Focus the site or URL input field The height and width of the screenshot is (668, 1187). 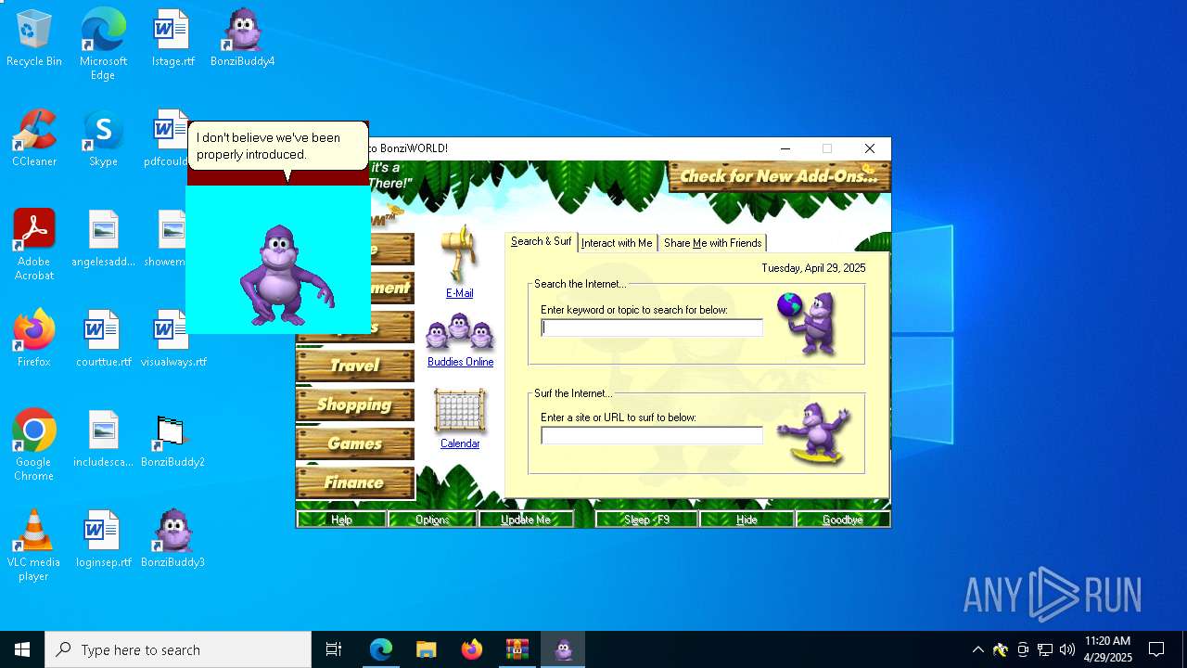pos(652,435)
